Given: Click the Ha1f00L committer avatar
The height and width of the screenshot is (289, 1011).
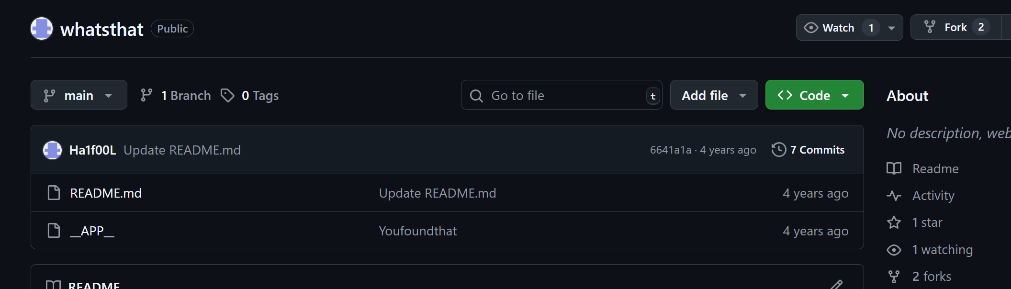Looking at the screenshot, I should click(x=52, y=150).
